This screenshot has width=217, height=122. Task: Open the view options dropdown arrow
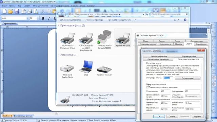coord(179,20)
